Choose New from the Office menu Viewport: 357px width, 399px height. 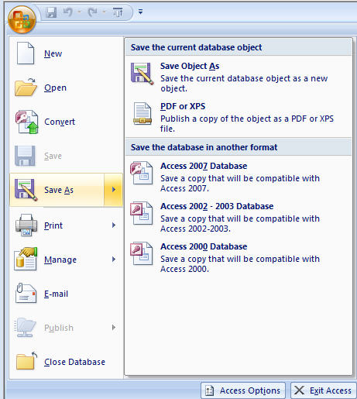[67, 53]
